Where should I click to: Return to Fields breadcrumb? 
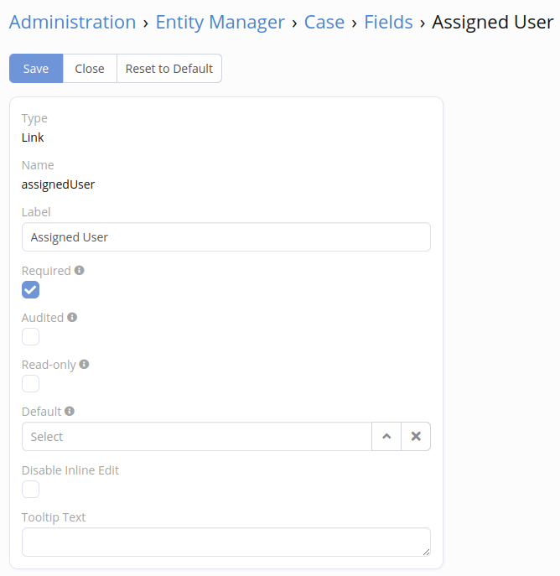(x=388, y=23)
